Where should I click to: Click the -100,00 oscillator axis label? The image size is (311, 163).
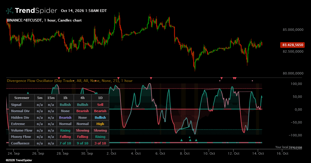(295, 135)
